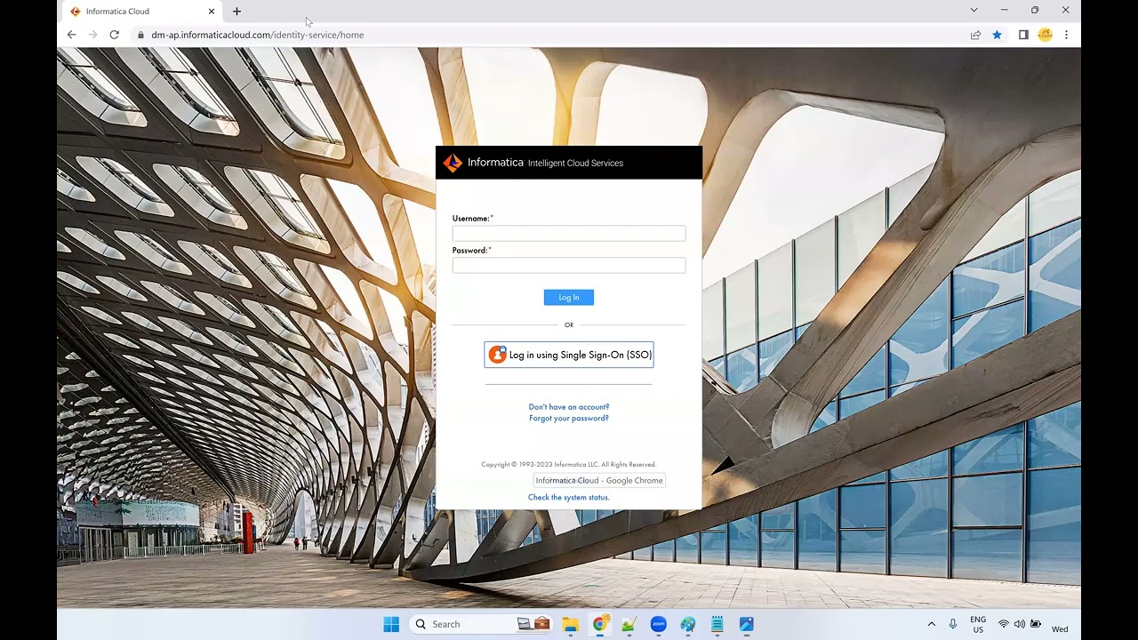
Task: Click the browser Forward arrow
Action: (93, 35)
